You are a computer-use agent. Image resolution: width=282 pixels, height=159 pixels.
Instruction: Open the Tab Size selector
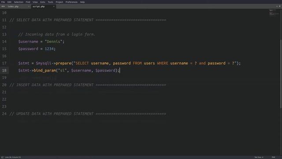(259, 157)
